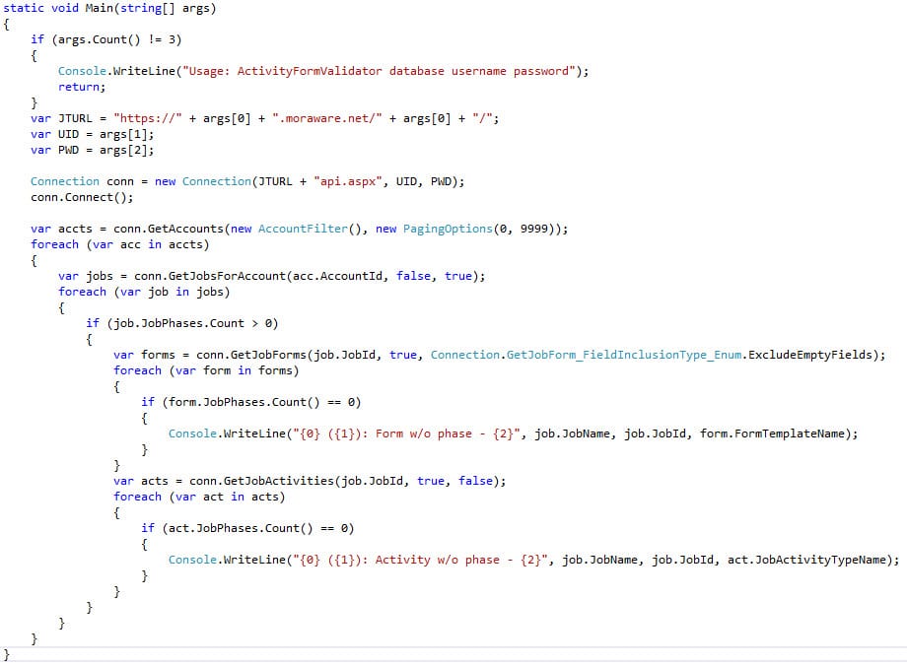This screenshot has height=666, width=907.
Task: Click the "foreach (var form in forms)" line
Action: 206,370
